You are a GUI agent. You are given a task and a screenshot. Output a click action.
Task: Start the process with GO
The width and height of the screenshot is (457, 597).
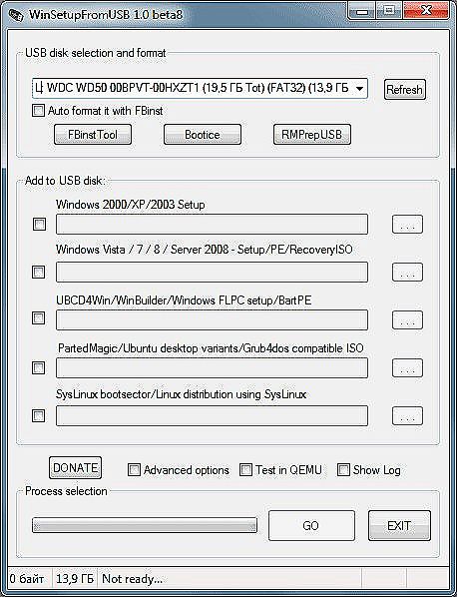click(x=311, y=526)
